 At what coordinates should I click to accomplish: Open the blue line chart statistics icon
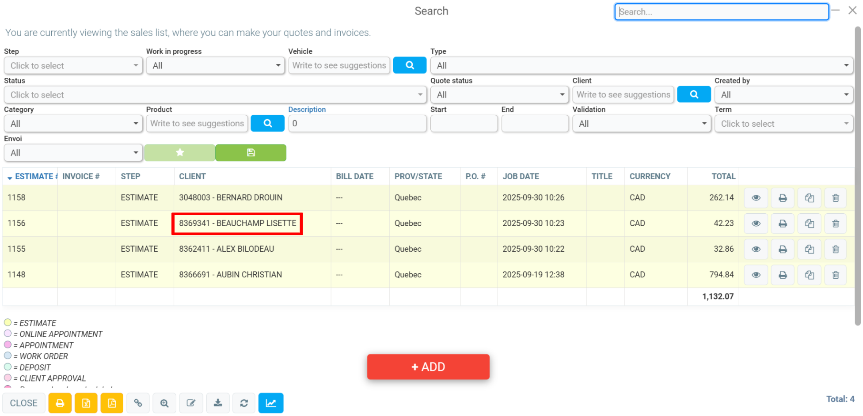(271, 403)
